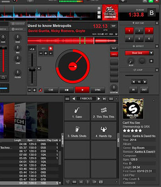Open sampler bank grid icon left of FAMOUS

[x=67, y=99]
